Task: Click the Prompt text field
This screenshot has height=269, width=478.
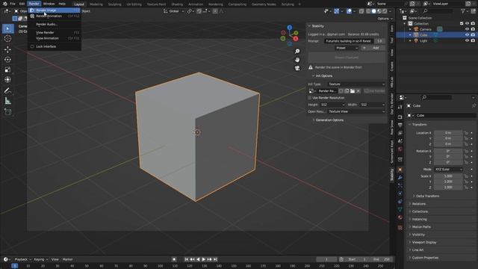Action: coord(349,41)
